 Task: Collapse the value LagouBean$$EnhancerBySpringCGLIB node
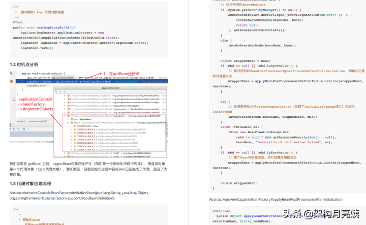pyautogui.click(x=68, y=122)
